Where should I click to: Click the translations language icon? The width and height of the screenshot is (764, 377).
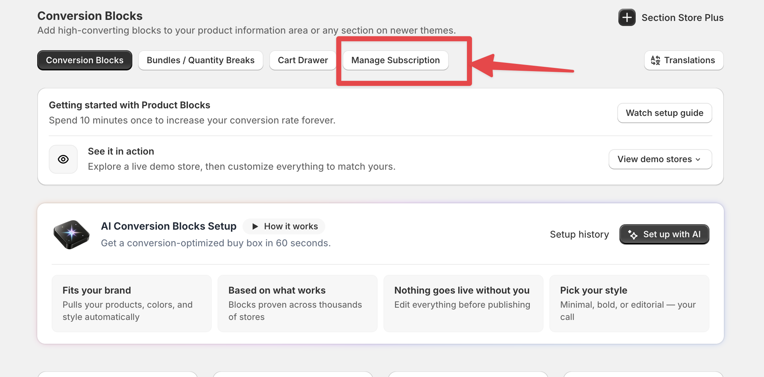click(655, 60)
